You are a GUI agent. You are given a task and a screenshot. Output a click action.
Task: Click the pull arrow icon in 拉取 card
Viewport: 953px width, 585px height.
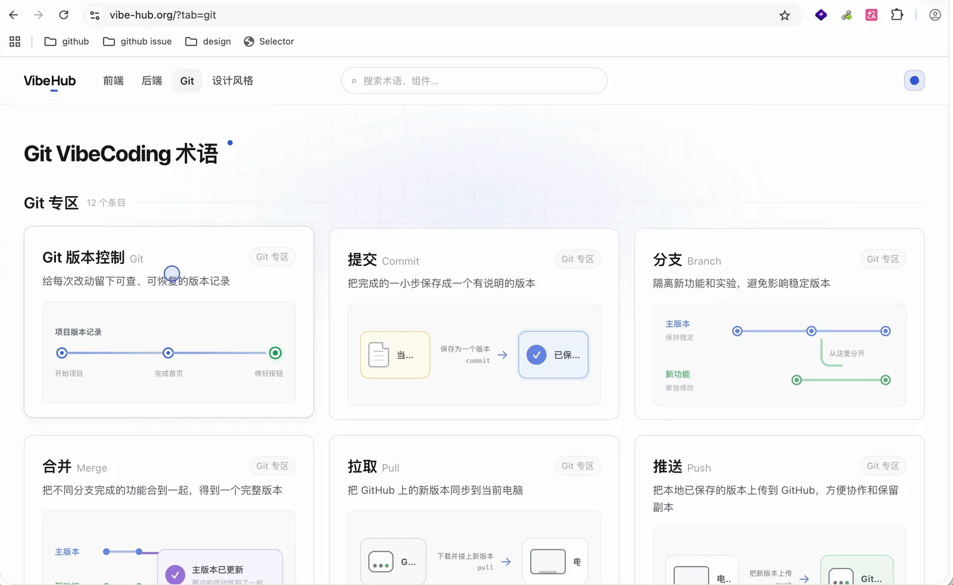[506, 562]
